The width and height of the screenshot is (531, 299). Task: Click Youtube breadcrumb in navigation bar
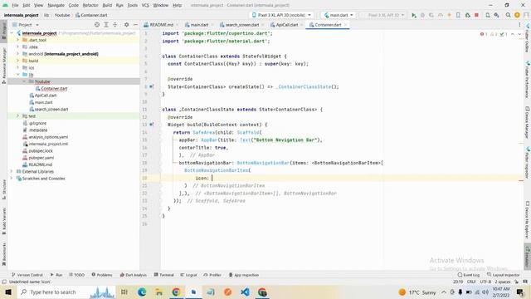pyautogui.click(x=62, y=15)
